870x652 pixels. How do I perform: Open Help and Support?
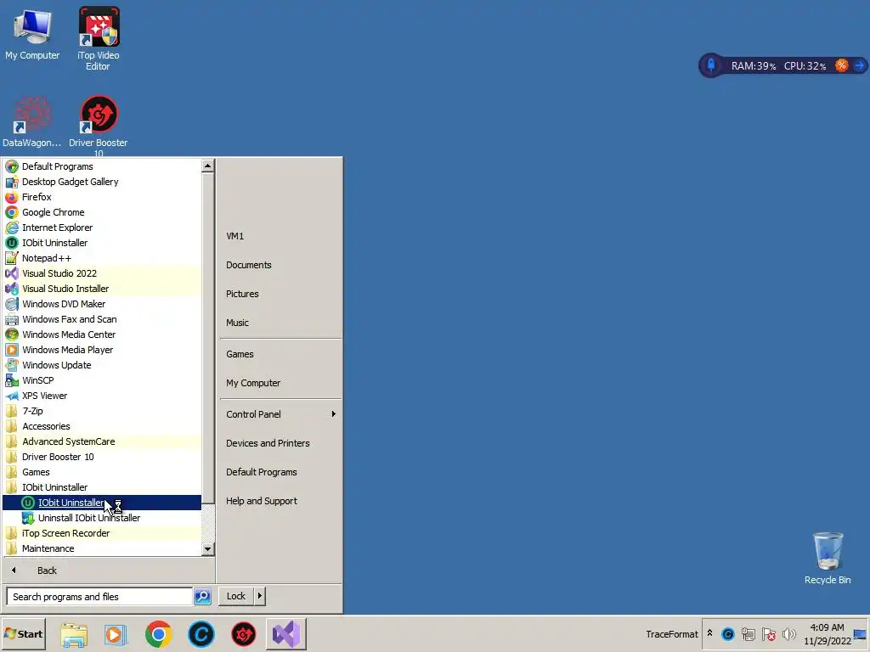point(280,501)
